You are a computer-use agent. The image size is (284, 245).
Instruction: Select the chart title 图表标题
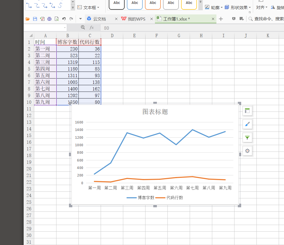click(155, 112)
